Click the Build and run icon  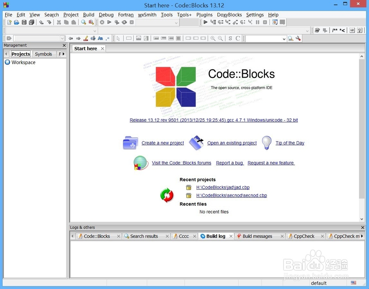pos(117,22)
